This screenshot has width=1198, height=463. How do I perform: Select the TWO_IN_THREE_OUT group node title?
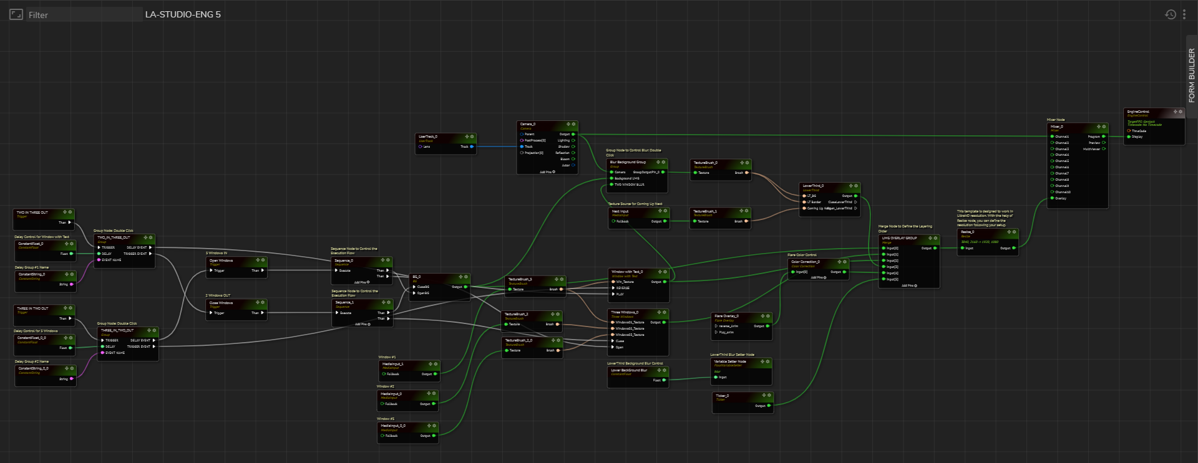point(114,237)
